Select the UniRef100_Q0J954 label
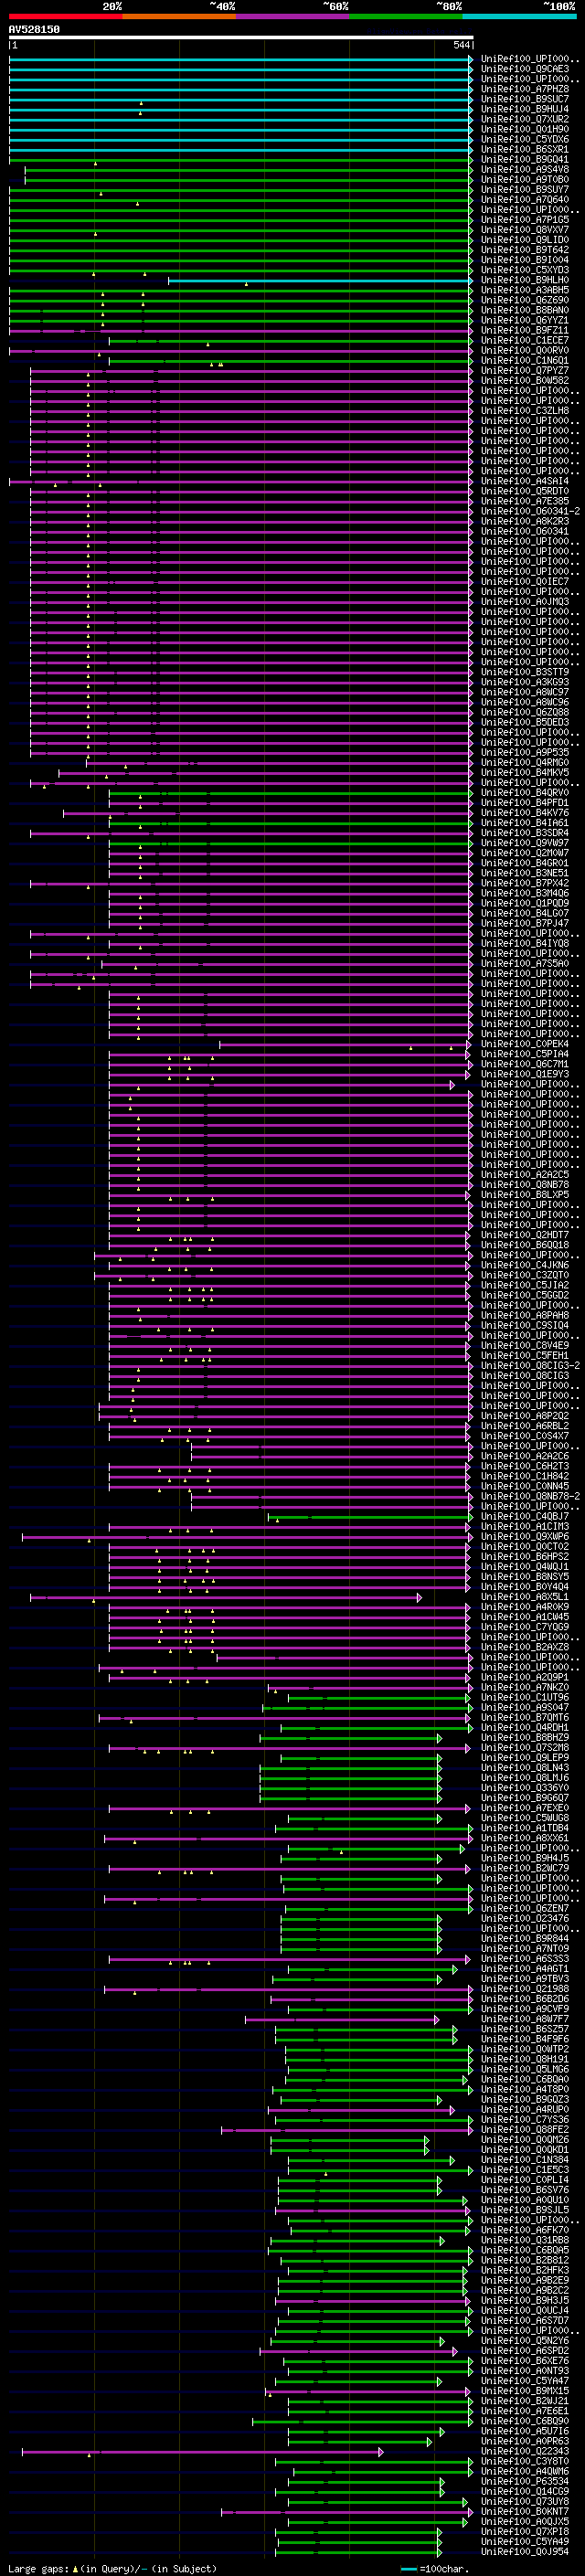The image size is (585, 2576). click(525, 2551)
